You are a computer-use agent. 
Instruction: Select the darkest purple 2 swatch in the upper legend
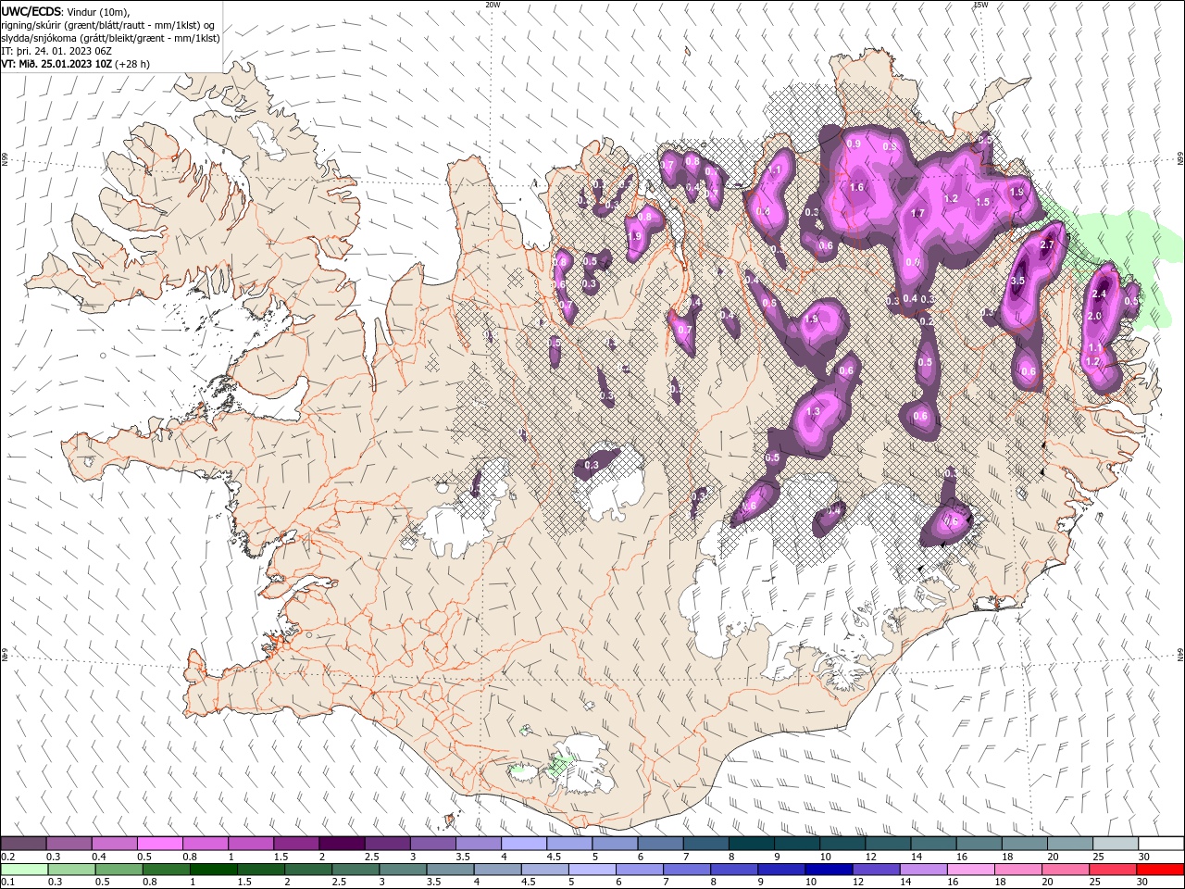341,844
